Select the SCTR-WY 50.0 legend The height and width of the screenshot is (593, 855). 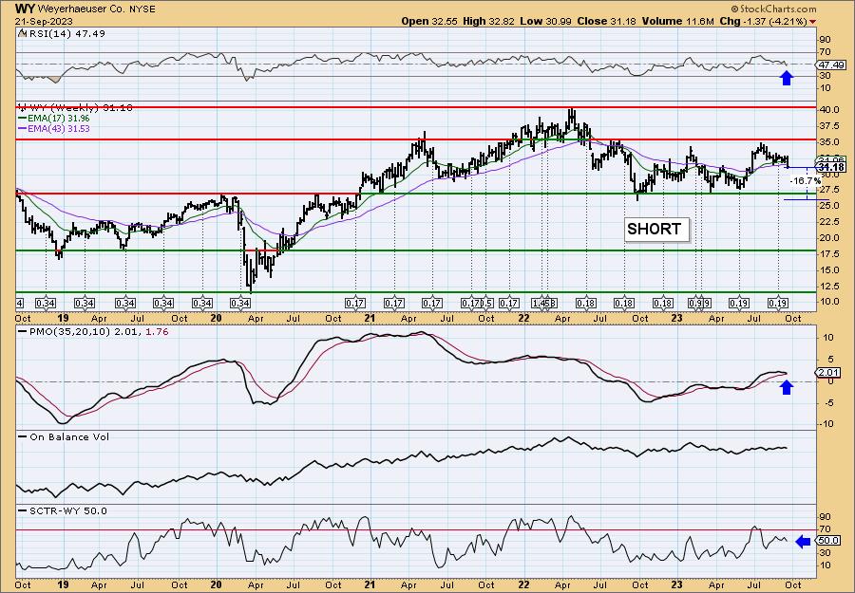click(64, 510)
